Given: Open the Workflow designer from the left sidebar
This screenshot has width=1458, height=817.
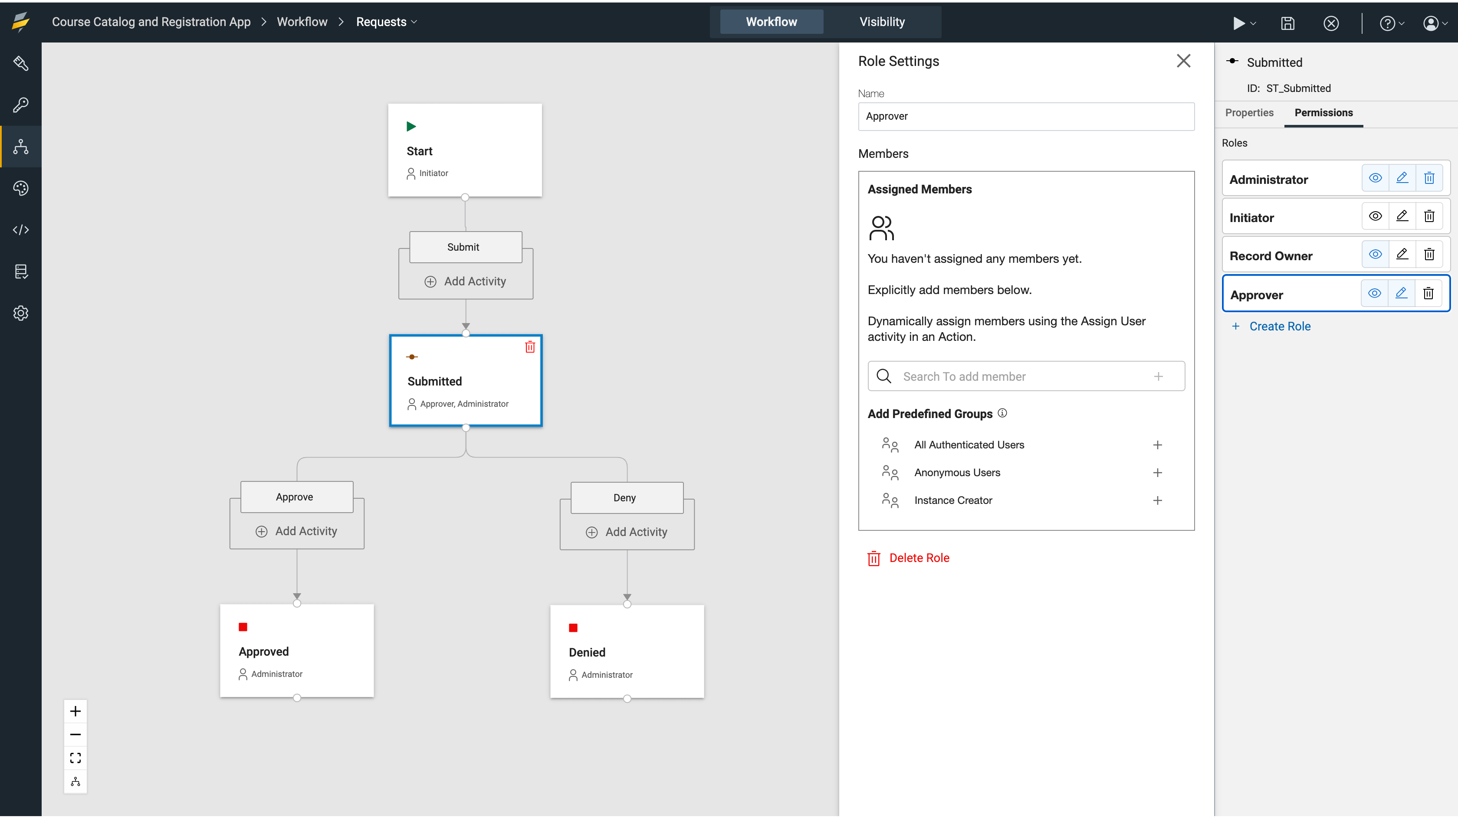Looking at the screenshot, I should (21, 147).
